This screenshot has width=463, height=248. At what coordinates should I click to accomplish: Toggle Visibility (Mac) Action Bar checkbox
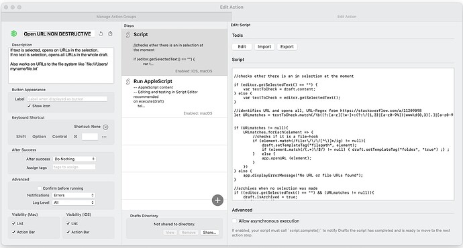tap(13, 232)
